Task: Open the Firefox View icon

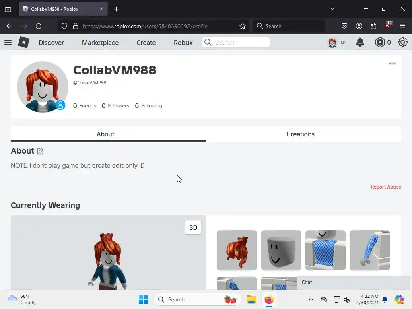Action: coord(8,9)
